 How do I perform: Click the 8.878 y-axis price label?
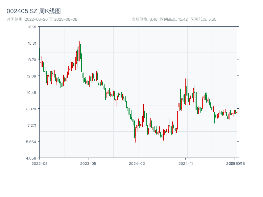tap(32, 109)
